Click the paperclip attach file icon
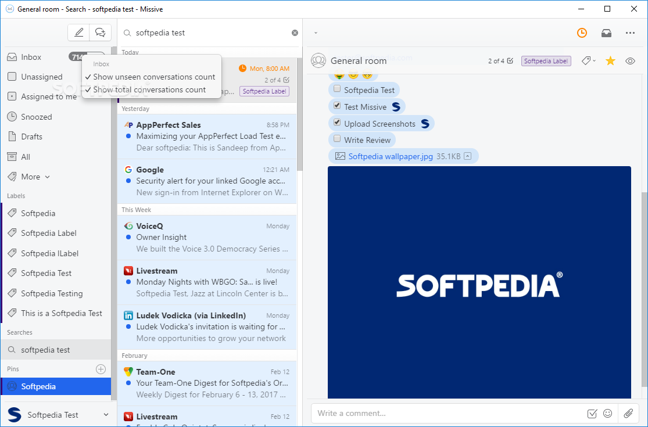The height and width of the screenshot is (427, 648). pyautogui.click(x=629, y=414)
